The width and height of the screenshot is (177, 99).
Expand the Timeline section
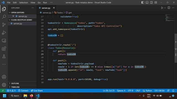pyautogui.click(x=22, y=87)
